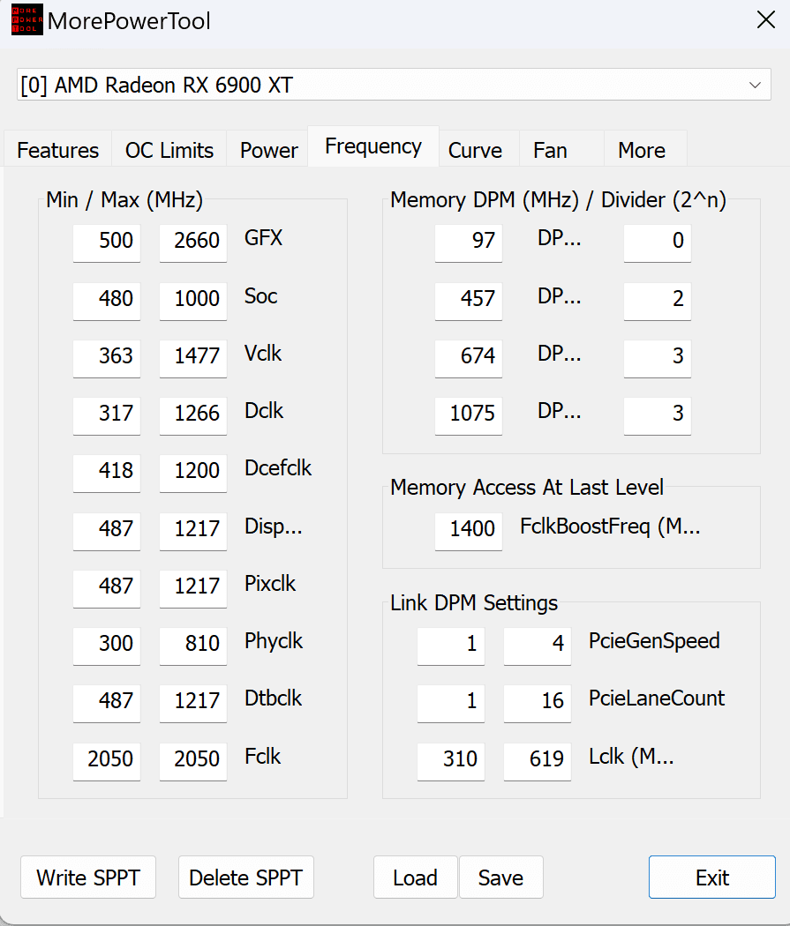790x926 pixels.
Task: Edit the memory DPM frequency 97 field
Action: coord(469,243)
